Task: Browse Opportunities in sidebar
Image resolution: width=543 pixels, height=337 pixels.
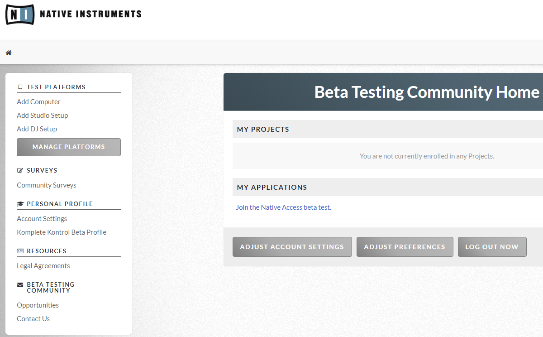Action: click(38, 305)
